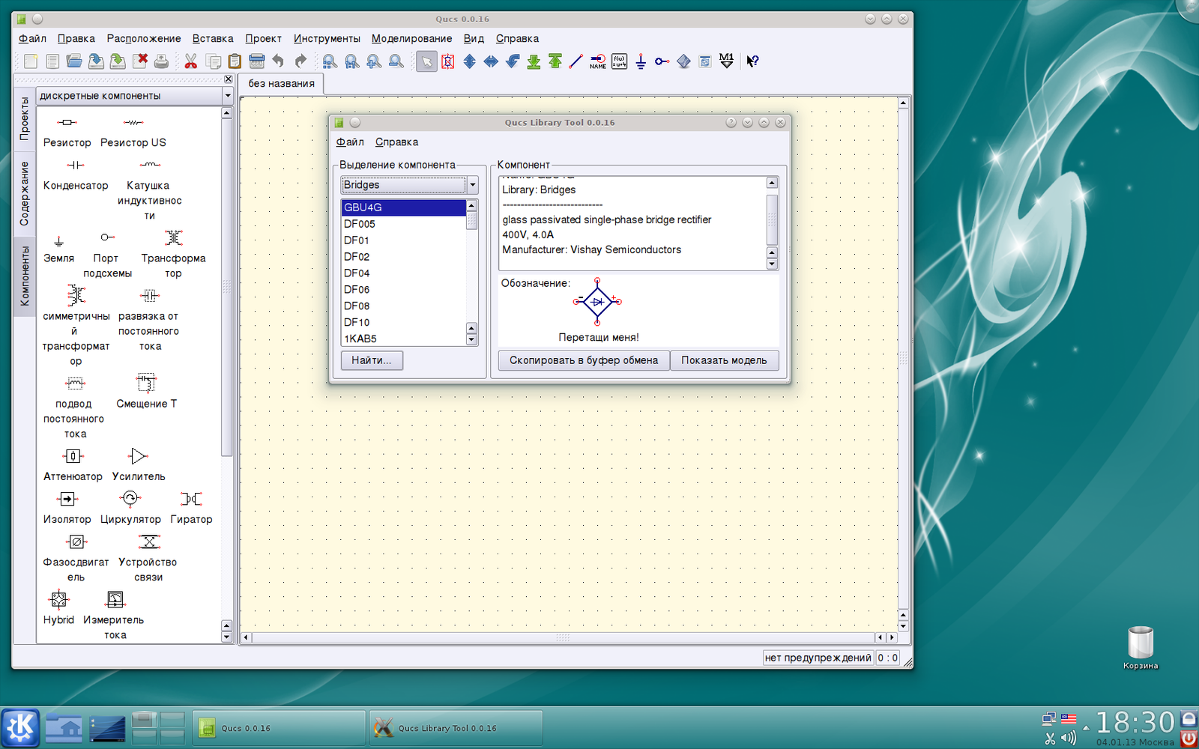The height and width of the screenshot is (749, 1199).
Task: Open the Вставка menu
Action: tap(213, 38)
